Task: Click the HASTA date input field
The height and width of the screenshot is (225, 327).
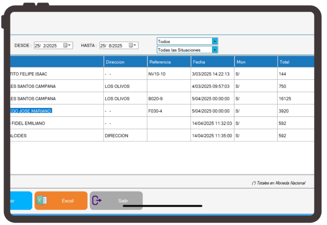Action: point(113,46)
